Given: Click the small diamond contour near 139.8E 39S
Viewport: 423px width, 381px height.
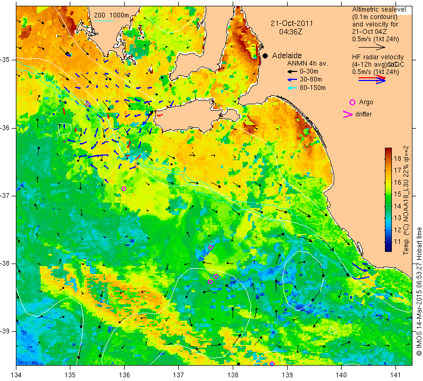Looking at the screenshot, I should coord(333,330).
